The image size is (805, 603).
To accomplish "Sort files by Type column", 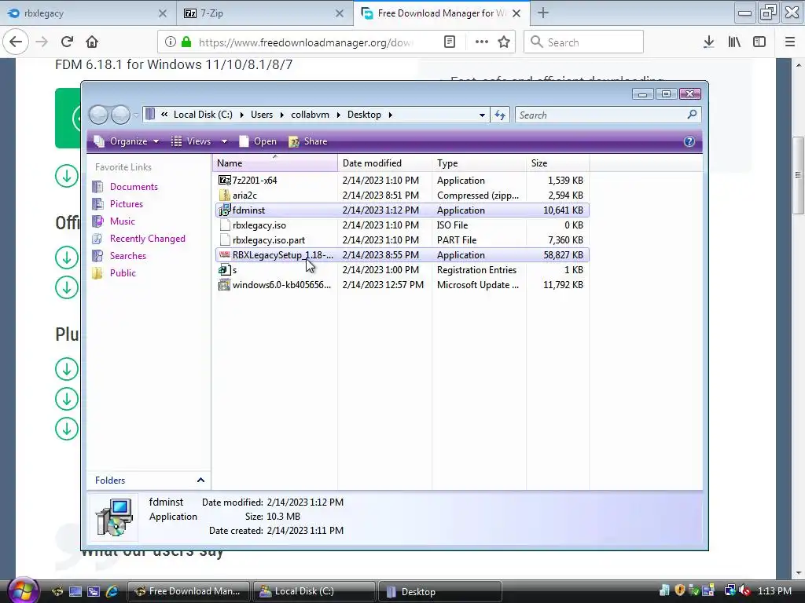I will click(479, 163).
